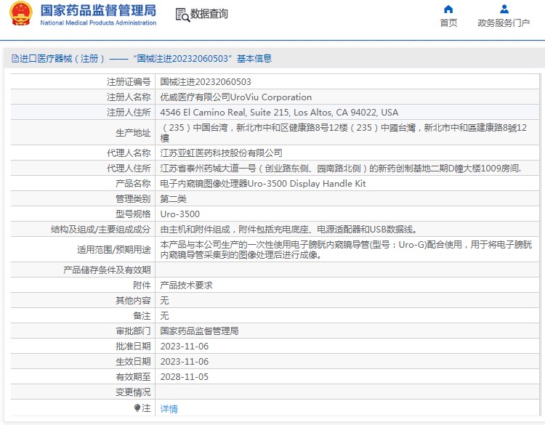Select the 生产地址 Taiwan address value
The image size is (545, 425).
tap(344, 133)
